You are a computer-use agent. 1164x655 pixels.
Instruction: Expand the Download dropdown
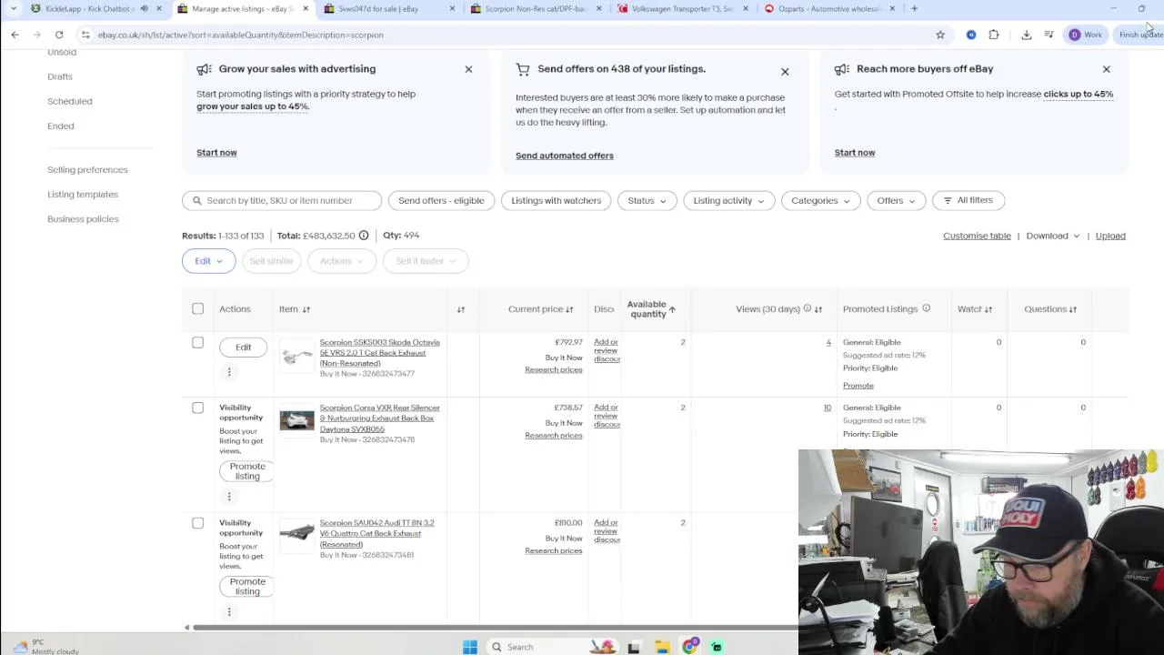(1053, 236)
